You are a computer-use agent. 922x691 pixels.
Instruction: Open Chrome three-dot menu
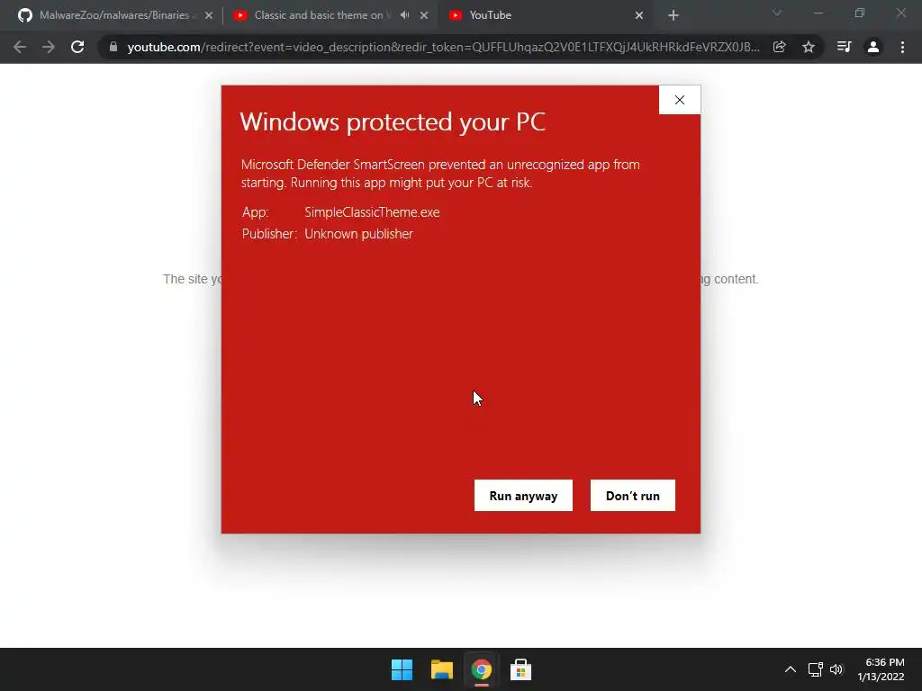[x=902, y=47]
